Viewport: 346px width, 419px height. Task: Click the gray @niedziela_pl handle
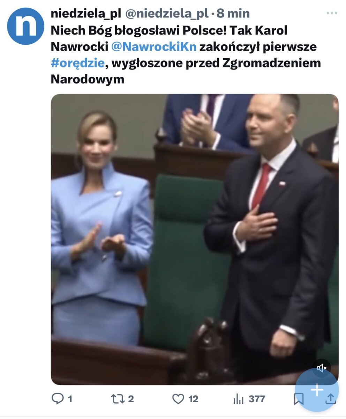pos(167,14)
